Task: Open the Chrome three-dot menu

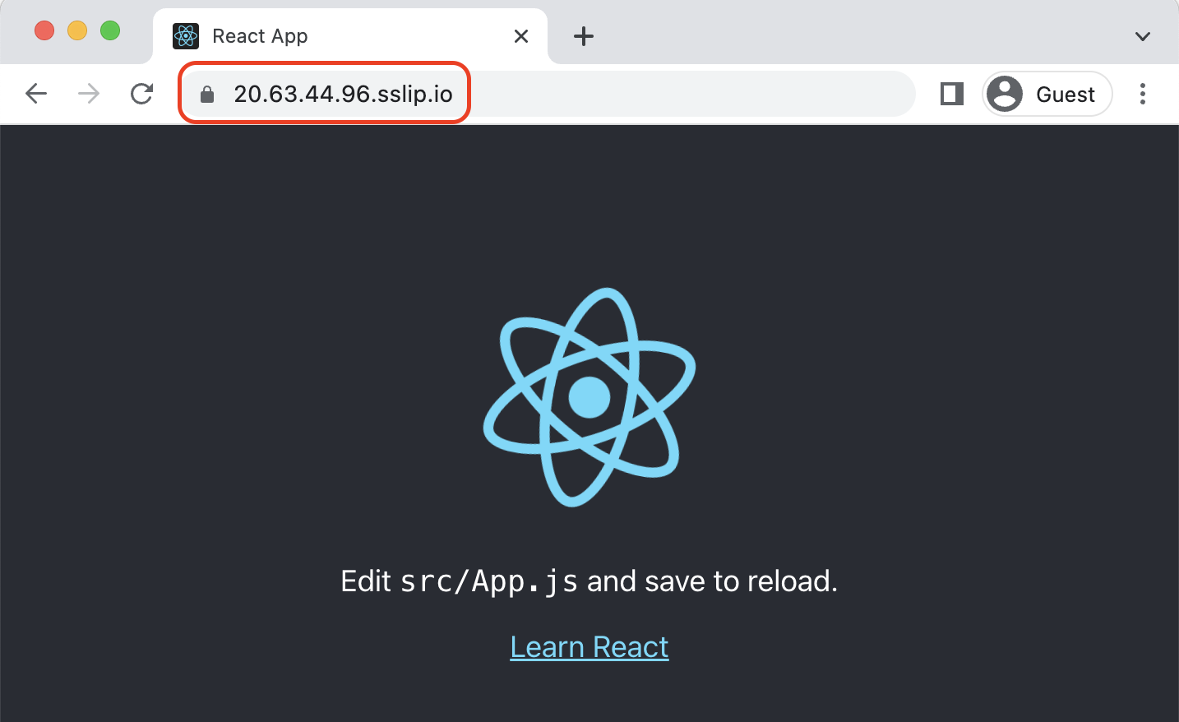Action: (1143, 94)
